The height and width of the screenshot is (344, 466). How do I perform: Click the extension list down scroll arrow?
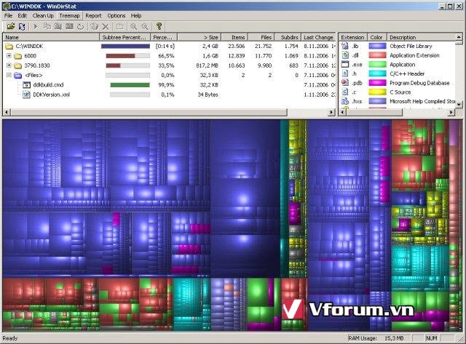(x=459, y=104)
